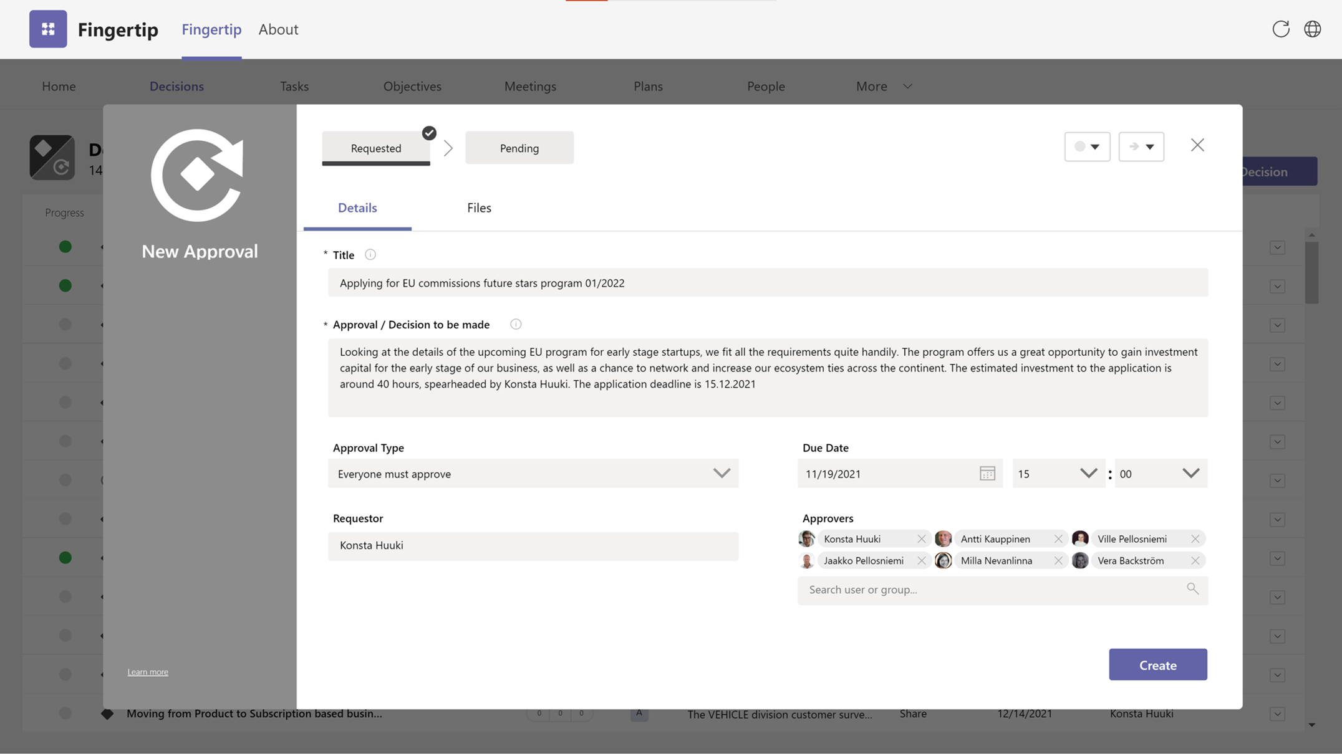Click the Due Date field showing 11/19/2021
Image resolution: width=1342 pixels, height=754 pixels.
pos(900,473)
